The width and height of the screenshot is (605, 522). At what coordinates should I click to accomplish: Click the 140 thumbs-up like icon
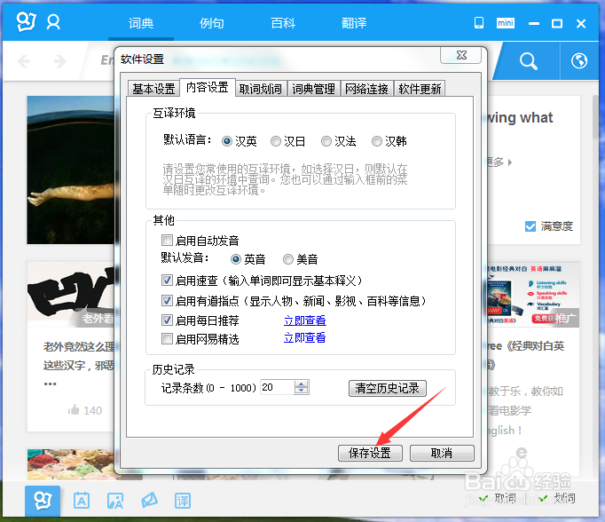74,409
